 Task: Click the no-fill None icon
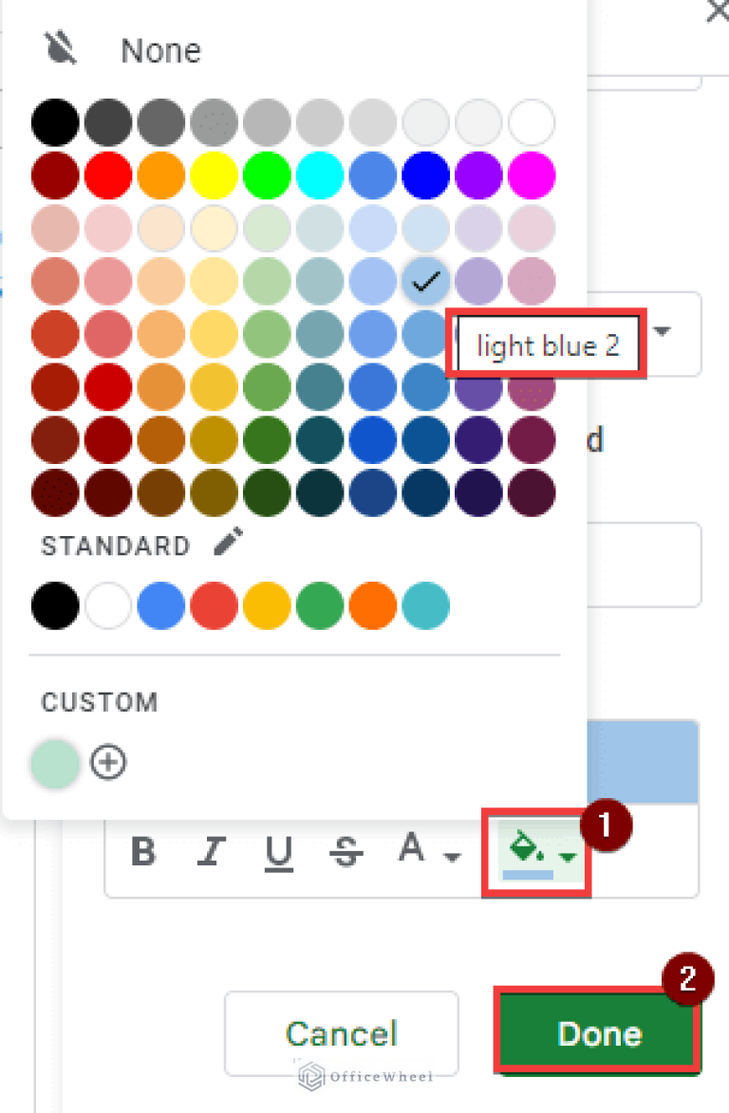60,49
